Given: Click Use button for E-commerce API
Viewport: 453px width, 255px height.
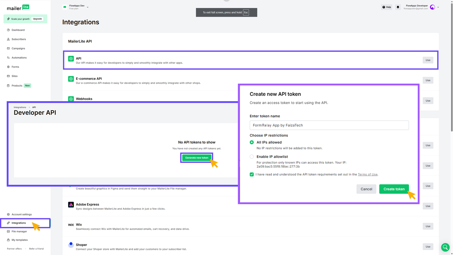Looking at the screenshot, I should point(428,80).
